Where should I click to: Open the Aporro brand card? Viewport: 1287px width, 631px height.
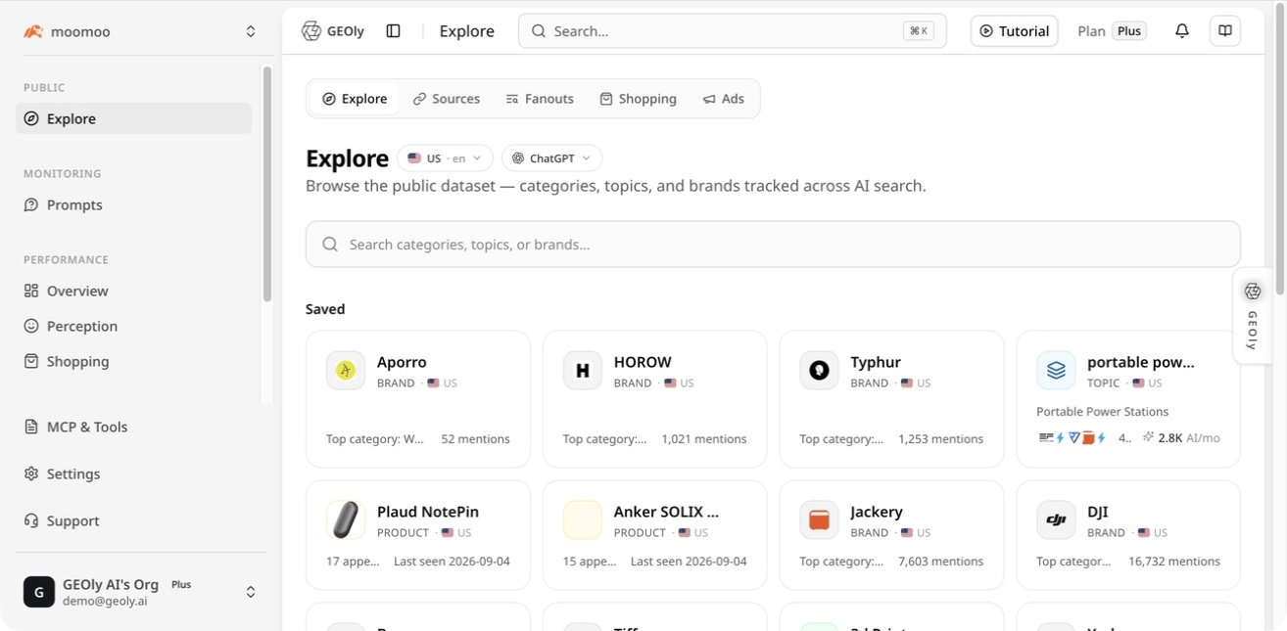click(418, 399)
